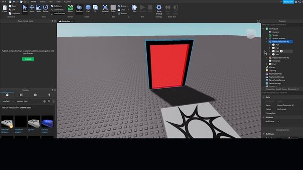Activate the Rotate tool

point(45,8)
